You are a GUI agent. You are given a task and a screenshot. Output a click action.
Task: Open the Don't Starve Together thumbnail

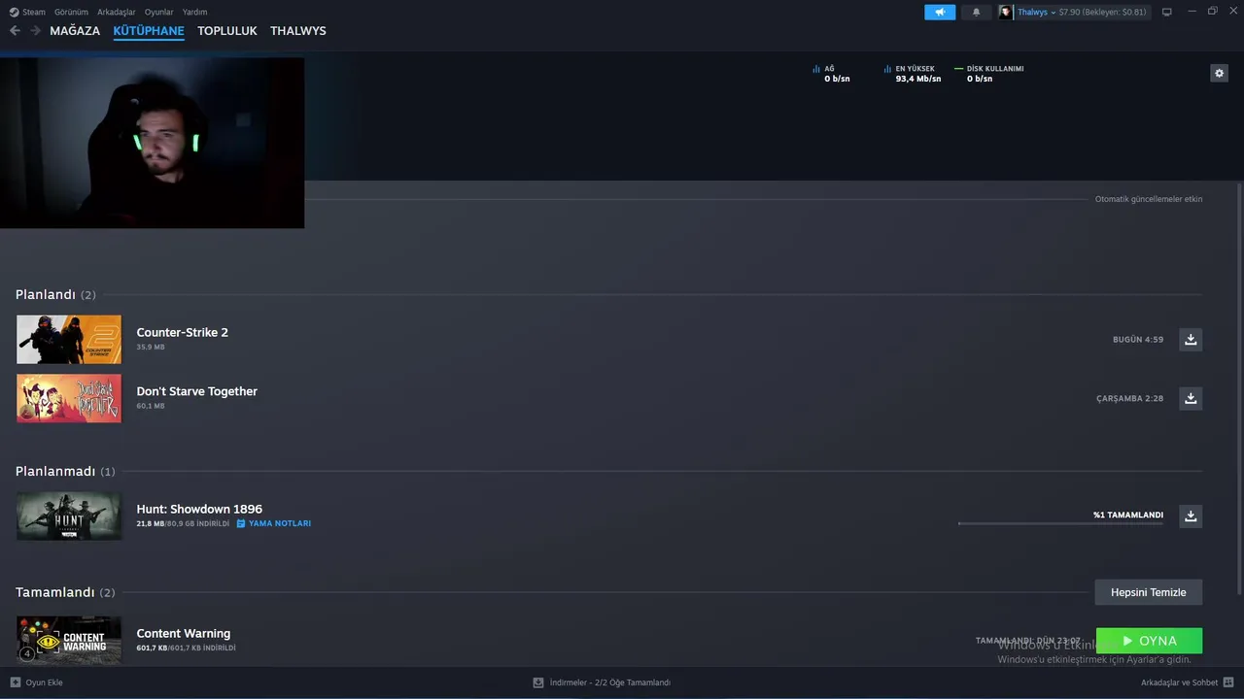69,398
